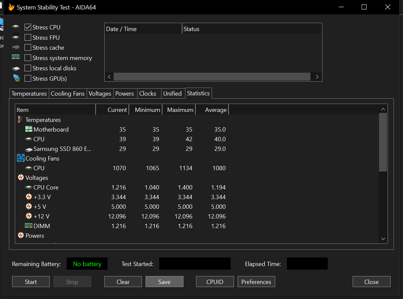Click the log panel horizontal scrollbar
The image size is (403, 299).
tap(211, 77)
